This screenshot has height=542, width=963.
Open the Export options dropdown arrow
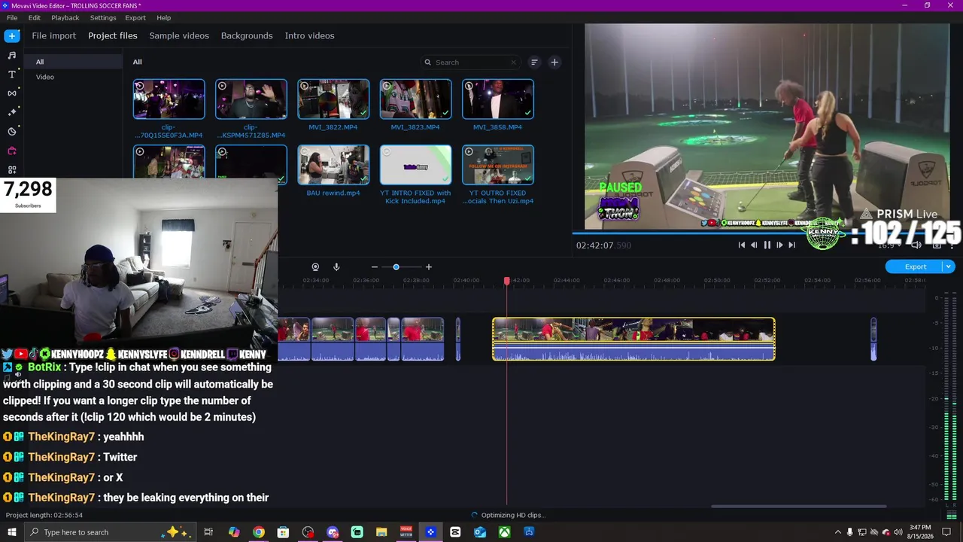pos(949,266)
